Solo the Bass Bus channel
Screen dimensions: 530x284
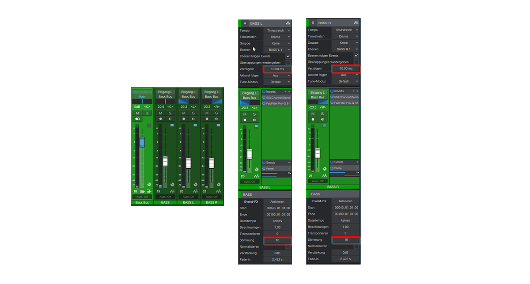(147, 113)
